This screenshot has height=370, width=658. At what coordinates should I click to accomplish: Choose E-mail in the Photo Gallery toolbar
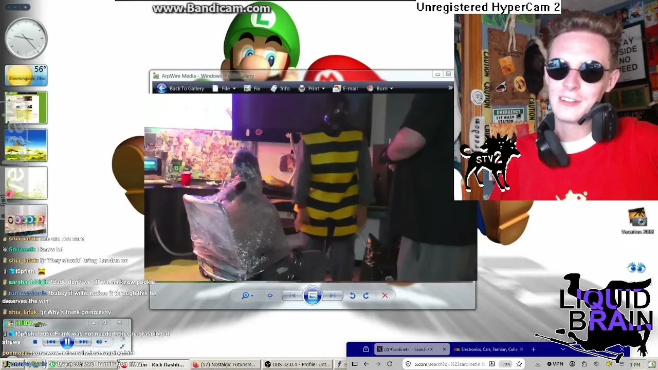coord(345,88)
